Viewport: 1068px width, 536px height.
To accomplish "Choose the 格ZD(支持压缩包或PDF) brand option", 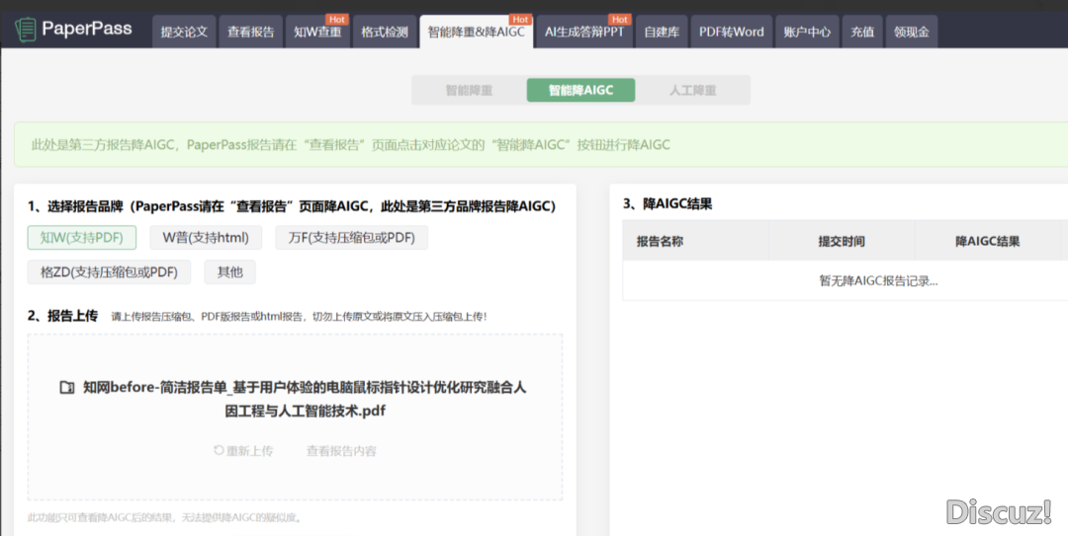I will coord(109,272).
